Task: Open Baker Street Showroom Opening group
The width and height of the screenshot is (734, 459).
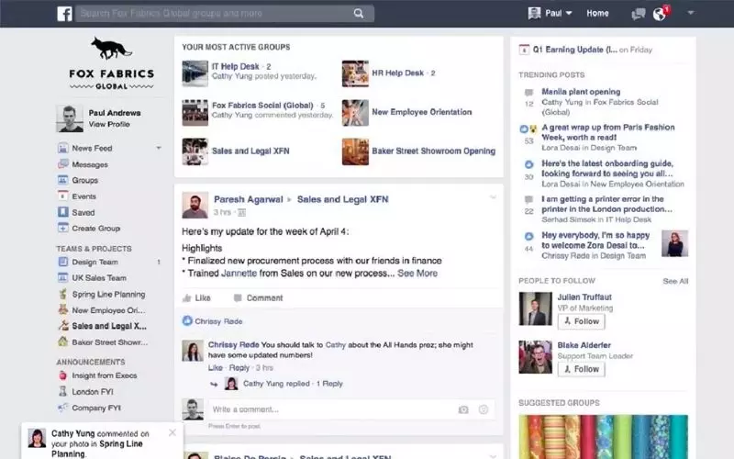Action: click(x=433, y=151)
